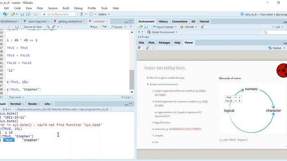Screen dimensions: 287x161
Task: Click the editor scroll down arrow
Action: pos(132,92)
